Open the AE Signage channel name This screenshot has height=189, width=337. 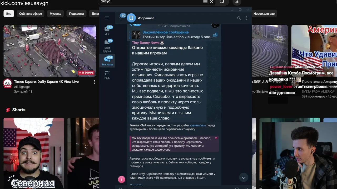point(22,87)
